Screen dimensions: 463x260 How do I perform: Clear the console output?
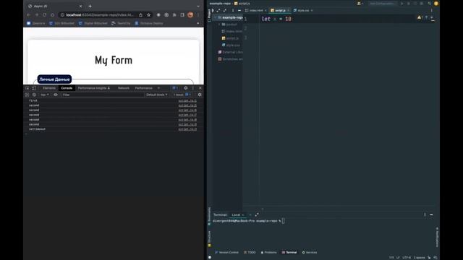[x=34, y=95]
